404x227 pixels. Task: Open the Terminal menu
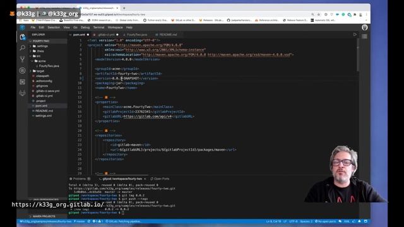click(98, 28)
